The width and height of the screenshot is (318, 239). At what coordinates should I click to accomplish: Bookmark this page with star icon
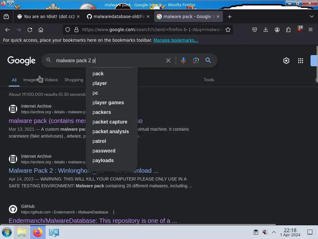228,30
